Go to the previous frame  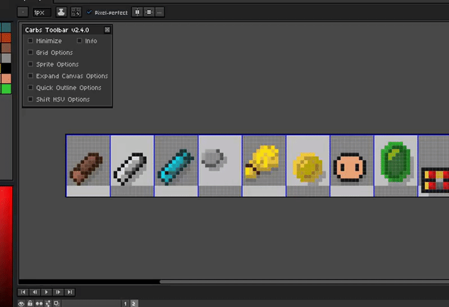pos(35,292)
